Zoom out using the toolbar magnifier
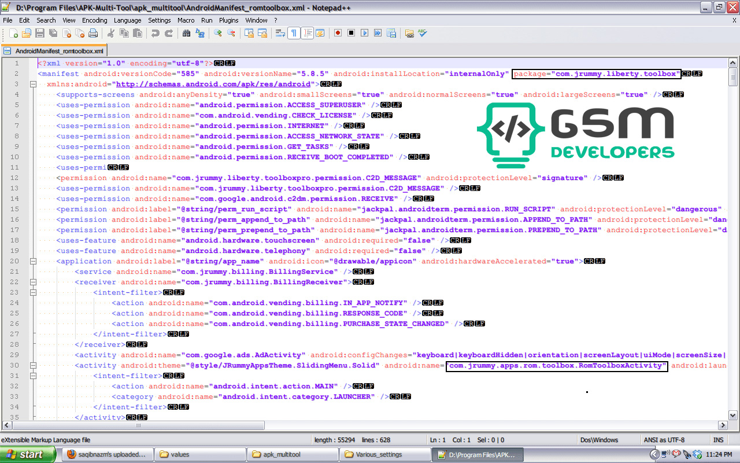The width and height of the screenshot is (740, 463). (231, 34)
